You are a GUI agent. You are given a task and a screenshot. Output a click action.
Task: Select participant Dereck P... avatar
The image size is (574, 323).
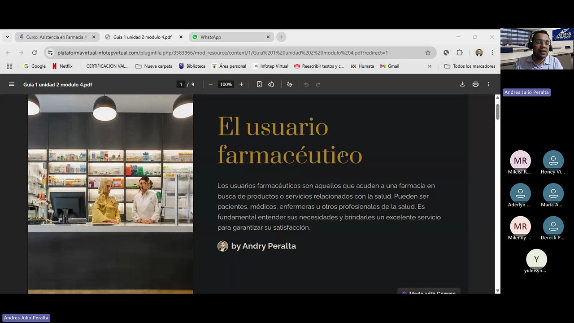pyautogui.click(x=553, y=227)
